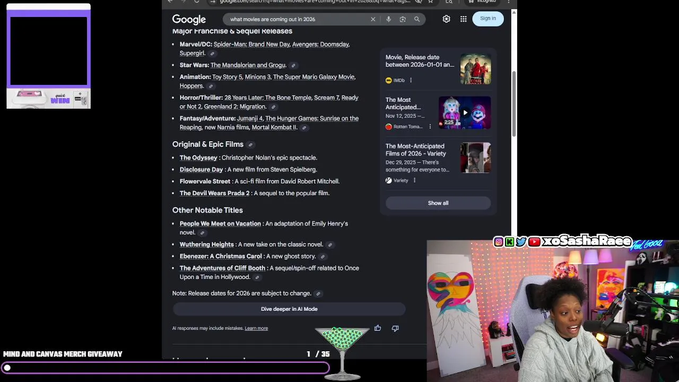
Task: Open link chip after Once Upon a Time in Hollywood
Action: pos(257,277)
